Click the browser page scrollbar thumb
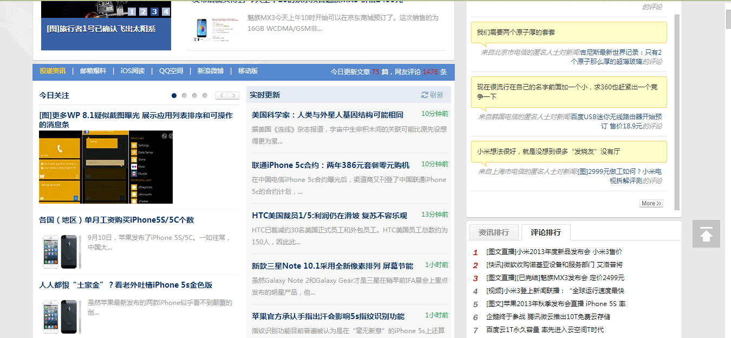This screenshot has height=338, width=731. (728, 19)
